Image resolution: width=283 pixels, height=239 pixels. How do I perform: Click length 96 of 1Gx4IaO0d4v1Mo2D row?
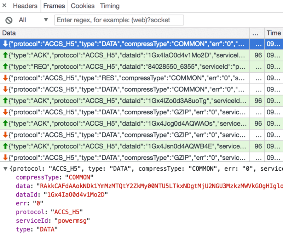(x=258, y=55)
